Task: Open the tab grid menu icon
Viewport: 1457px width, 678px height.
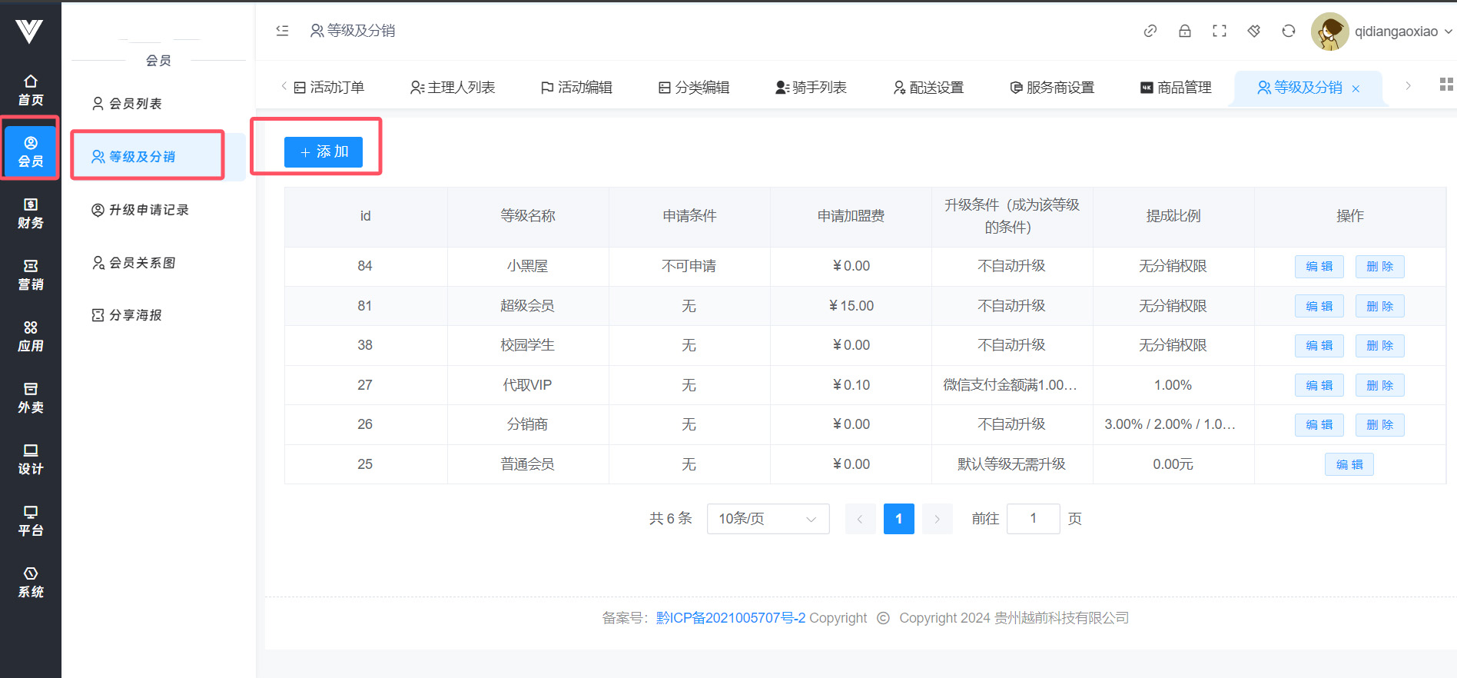Action: pyautogui.click(x=1445, y=85)
